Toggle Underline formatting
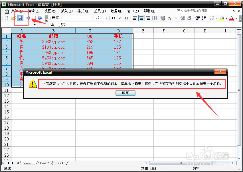Viewport: 243px width, 172px height. pyautogui.click(x=126, y=18)
